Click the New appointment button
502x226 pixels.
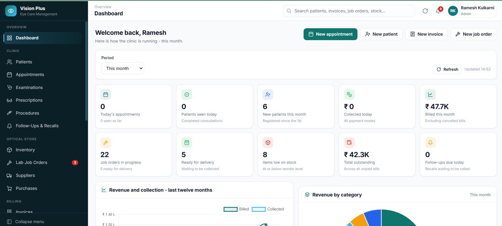coord(330,34)
